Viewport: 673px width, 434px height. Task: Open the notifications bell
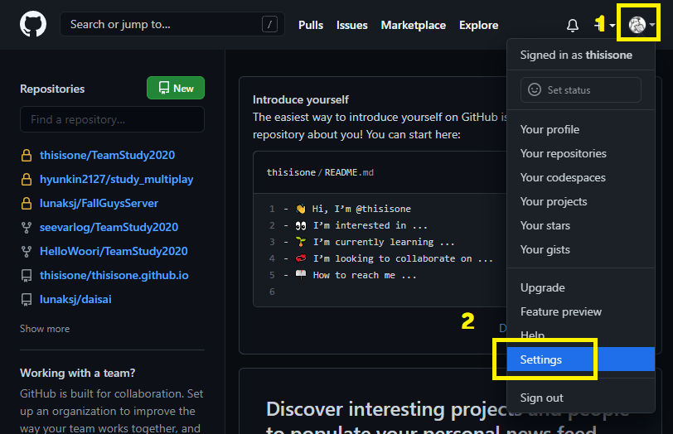[x=573, y=26]
